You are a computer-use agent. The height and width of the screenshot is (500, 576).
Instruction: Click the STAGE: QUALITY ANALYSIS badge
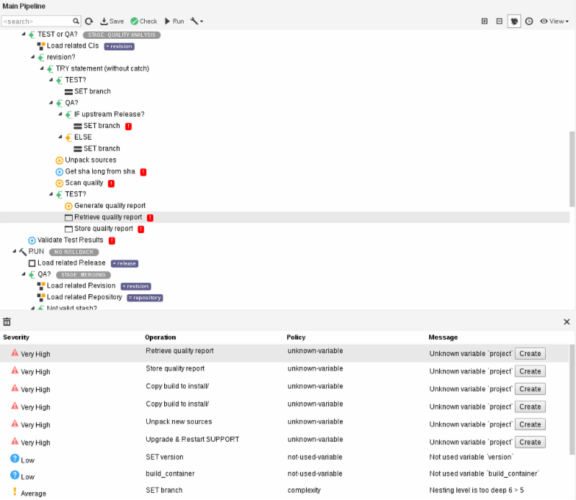pyautogui.click(x=122, y=35)
